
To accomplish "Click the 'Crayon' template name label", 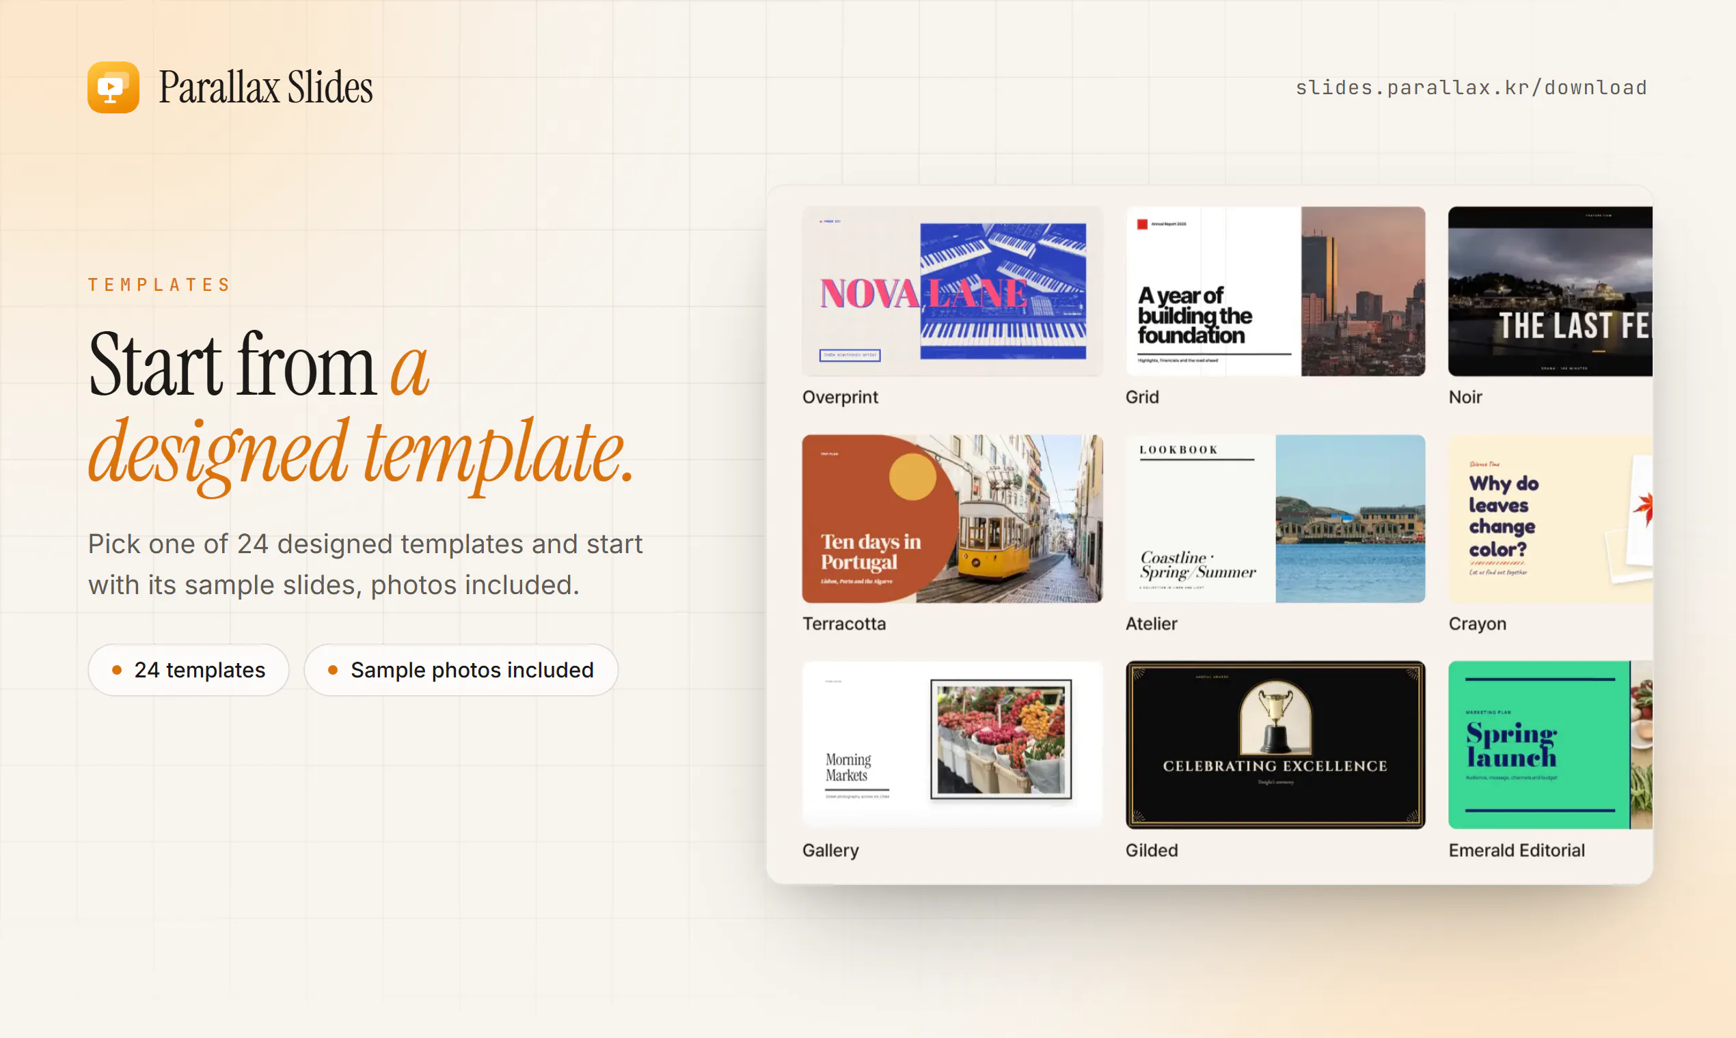I will click(1477, 624).
